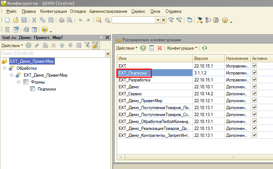Uncheck Активно for EXT_Подписки
The image size is (273, 169).
click(x=254, y=73)
